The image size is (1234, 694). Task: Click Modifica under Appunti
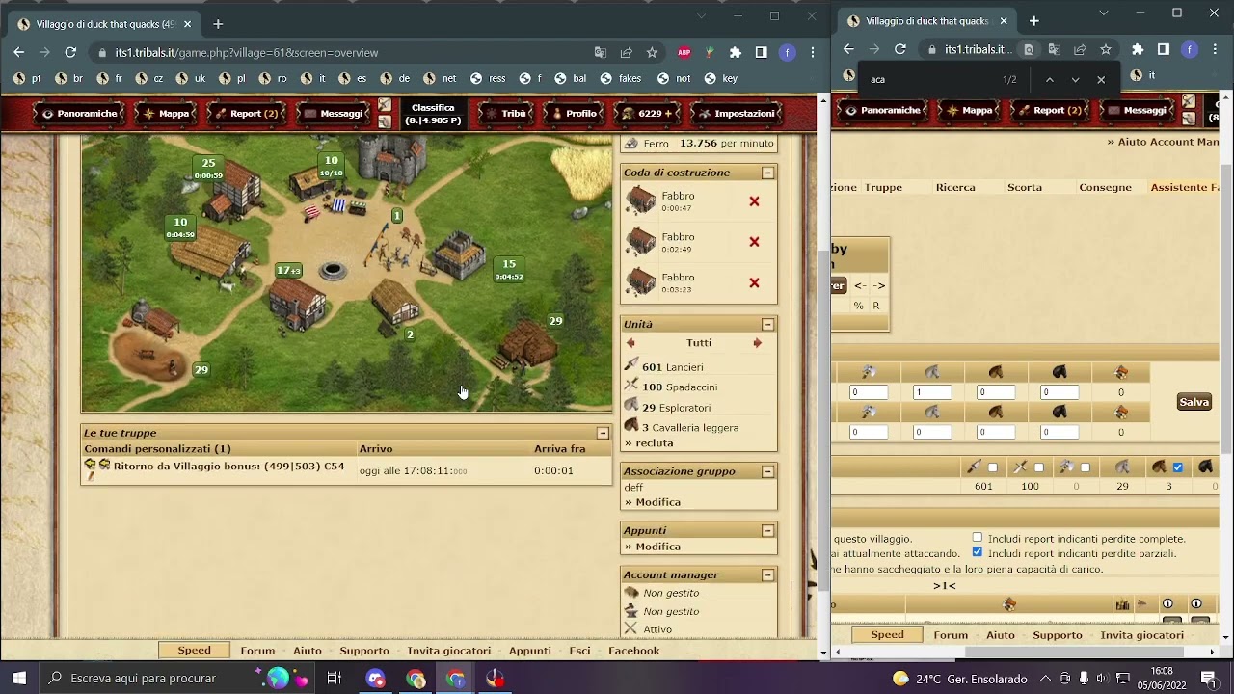(657, 547)
